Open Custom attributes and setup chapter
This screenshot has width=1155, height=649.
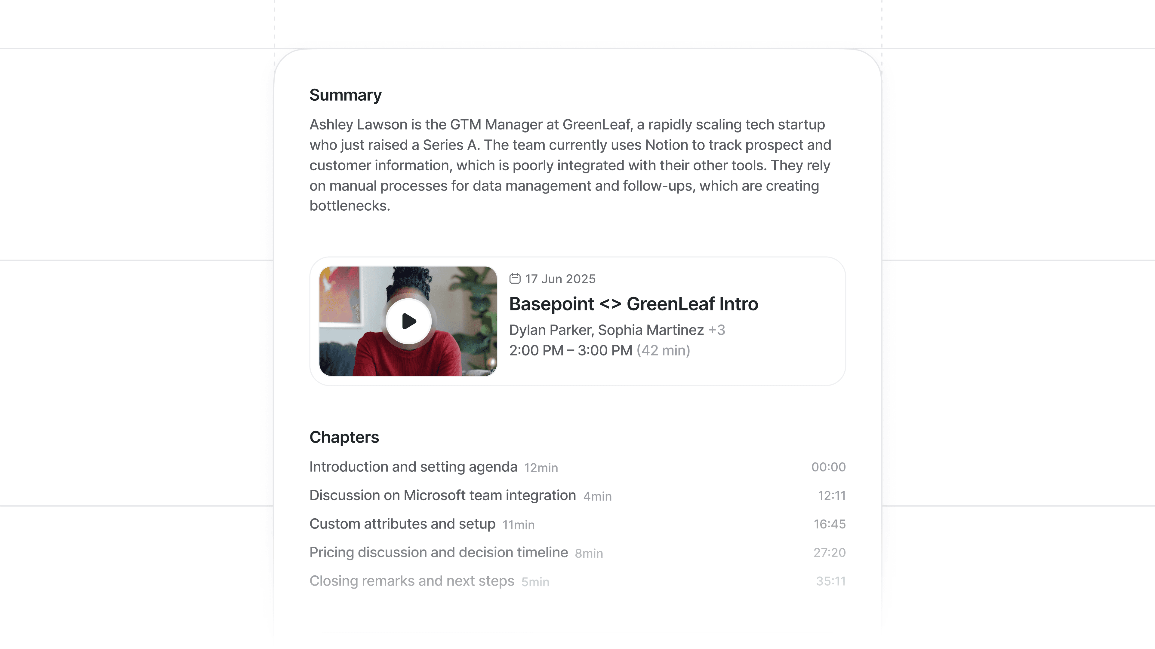(577, 524)
